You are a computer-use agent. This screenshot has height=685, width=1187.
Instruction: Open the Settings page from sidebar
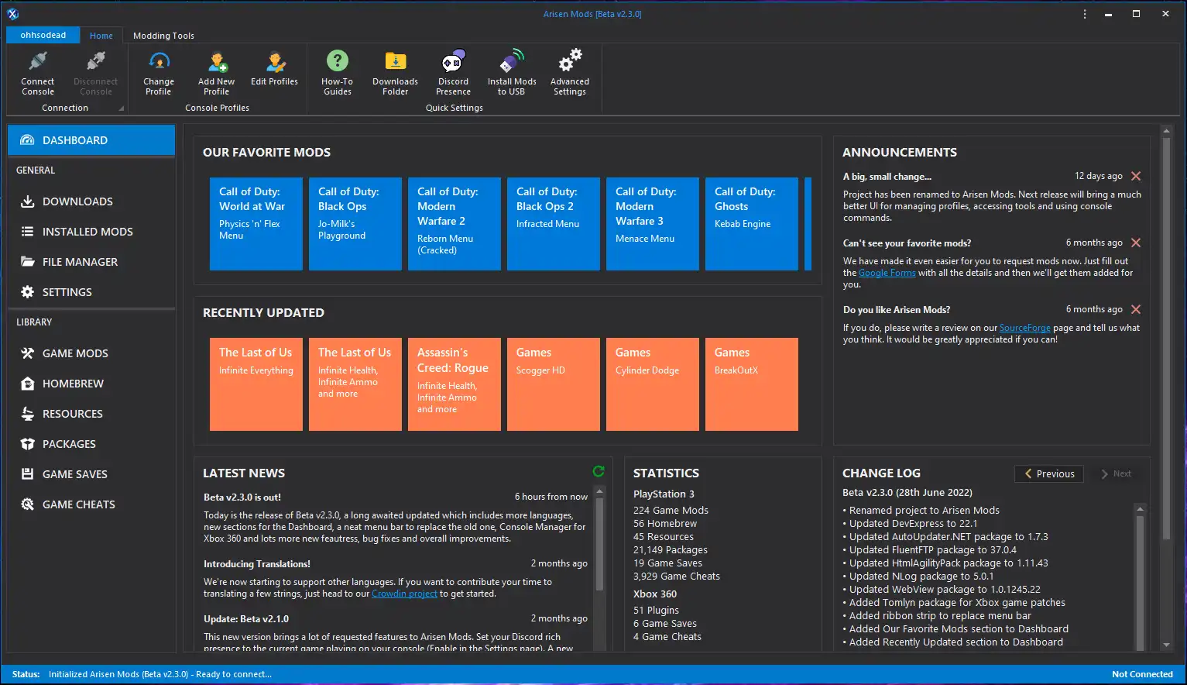coord(91,292)
